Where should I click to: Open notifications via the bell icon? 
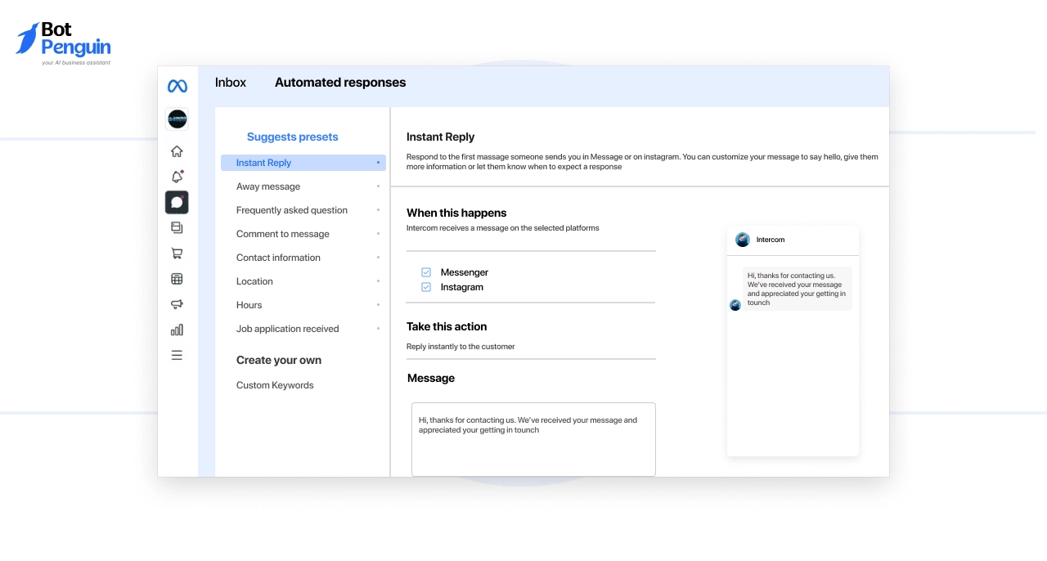[177, 176]
